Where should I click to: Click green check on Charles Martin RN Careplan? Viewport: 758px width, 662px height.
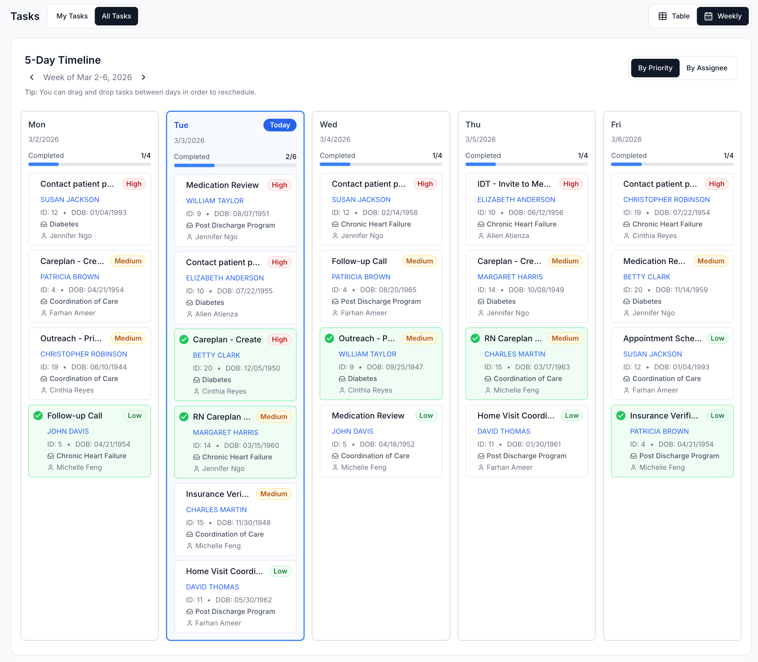click(x=476, y=338)
